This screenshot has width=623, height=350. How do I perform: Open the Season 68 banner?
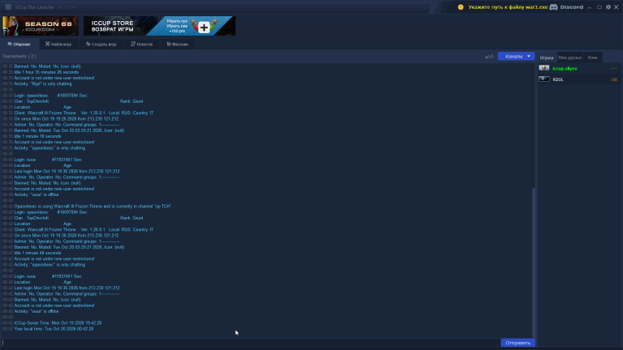click(41, 26)
